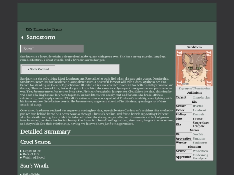
Task: Select Sandpaw in the Apprentice name row
Action: click(199, 139)
